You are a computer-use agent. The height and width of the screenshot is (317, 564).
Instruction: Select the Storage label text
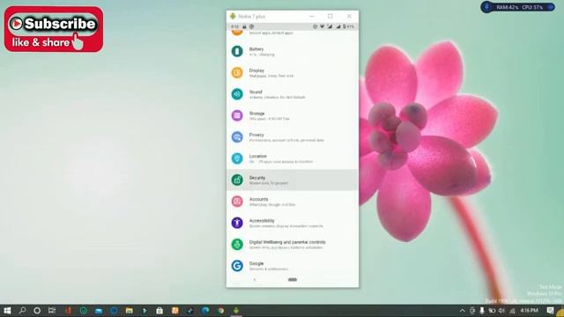tap(256, 114)
